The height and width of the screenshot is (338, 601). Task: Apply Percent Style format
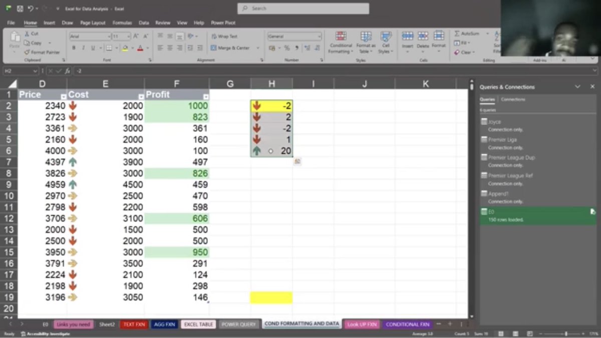287,48
